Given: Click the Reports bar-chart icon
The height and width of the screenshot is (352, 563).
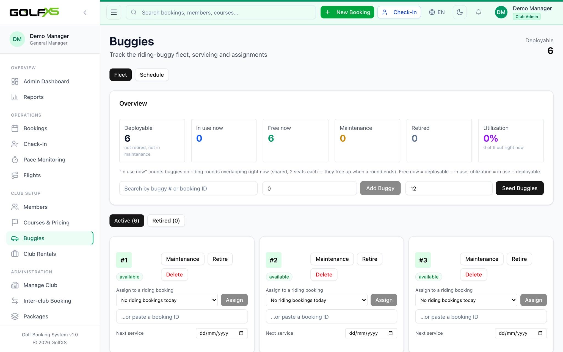Looking at the screenshot, I should click(x=15, y=97).
